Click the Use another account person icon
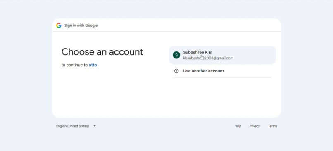Screen dimensions: 333x151 pyautogui.click(x=176, y=71)
